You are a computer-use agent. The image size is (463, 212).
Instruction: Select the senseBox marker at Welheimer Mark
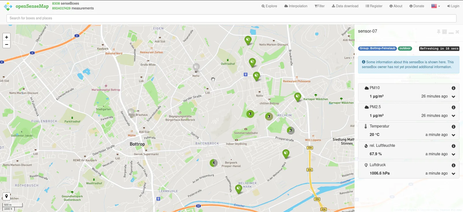coord(238,189)
